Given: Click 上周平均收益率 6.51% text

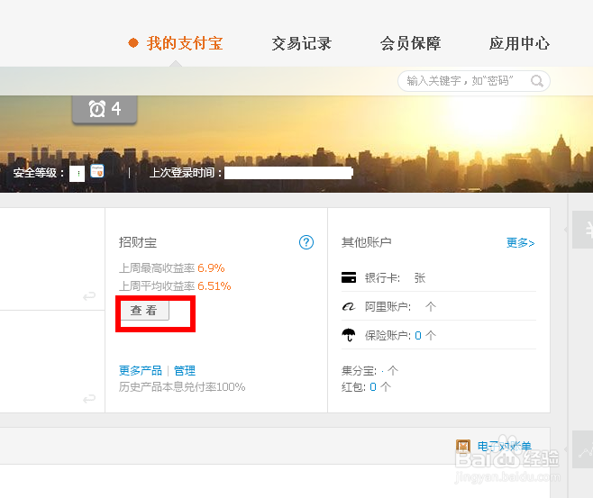Looking at the screenshot, I should coord(175,286).
